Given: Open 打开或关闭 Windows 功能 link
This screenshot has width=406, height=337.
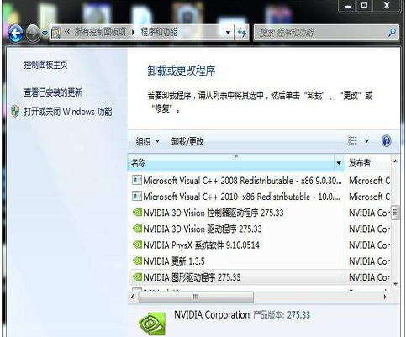Looking at the screenshot, I should tap(68, 112).
